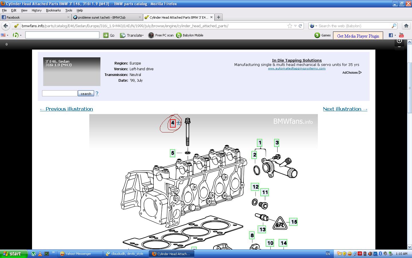
Task: Open the Edit menu
Action: [14, 10]
